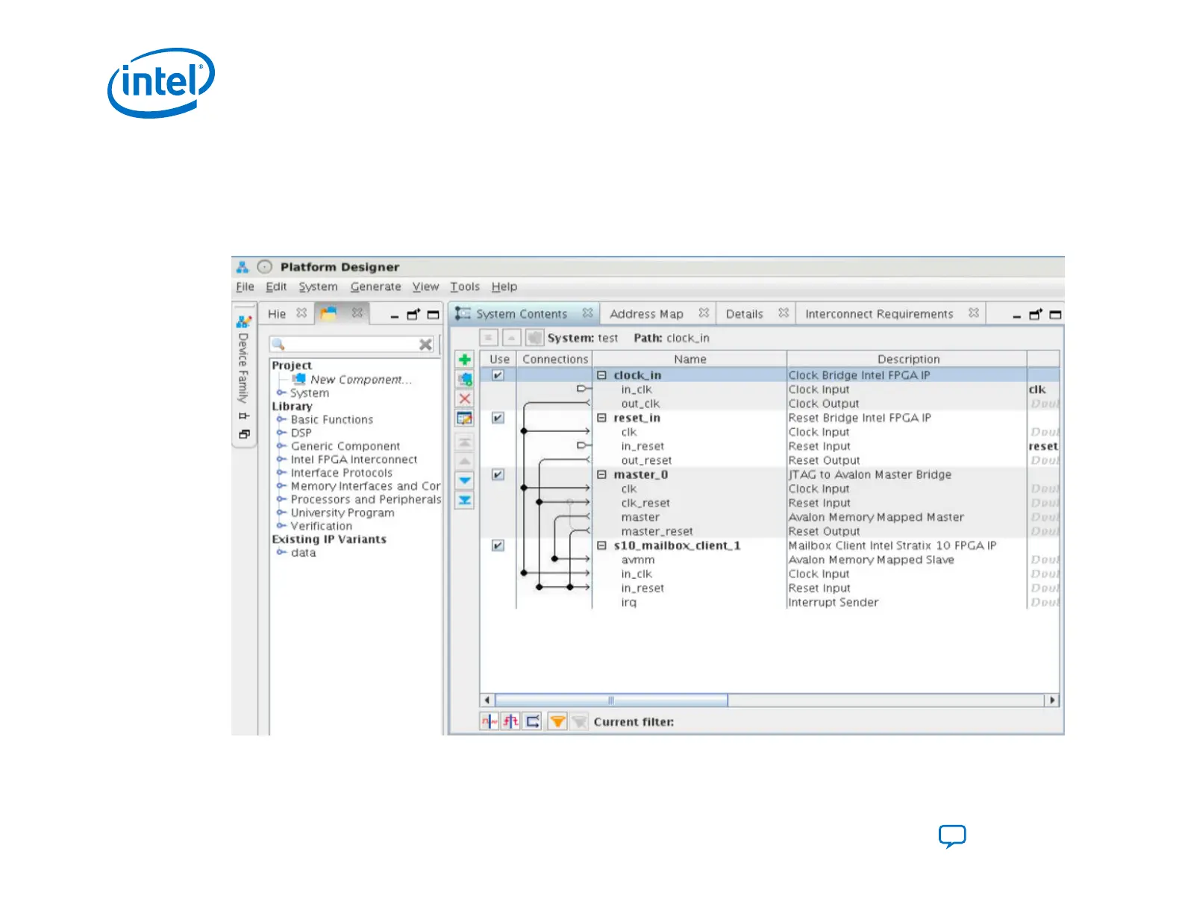The width and height of the screenshot is (1182, 913).
Task: Click the Use column header
Action: pyautogui.click(x=499, y=359)
